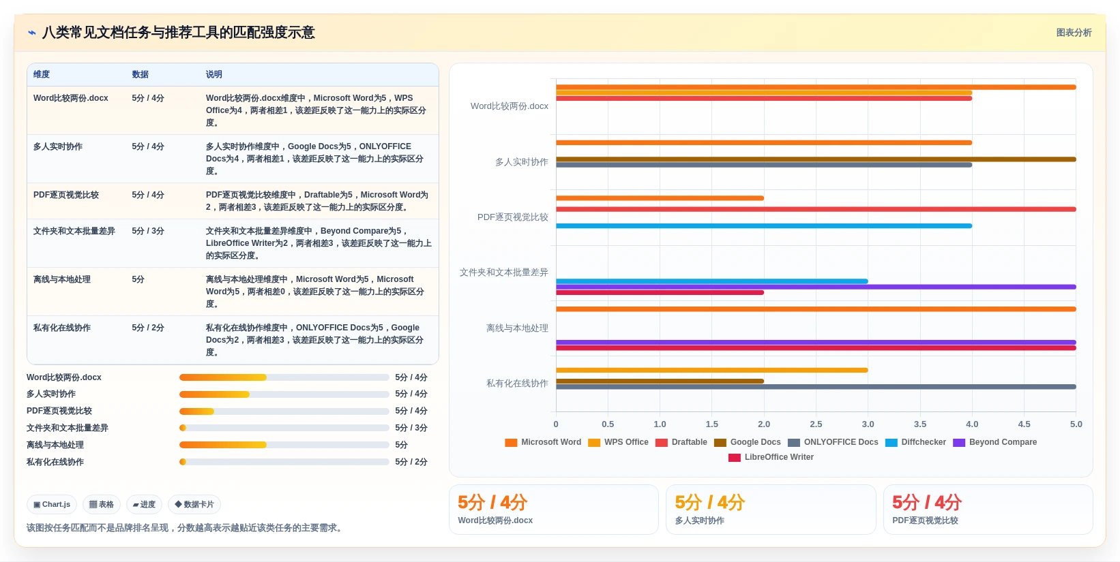This screenshot has height=562, width=1120.
Task: Open the PDF逐页视觉比较 stat card
Action: (x=988, y=510)
